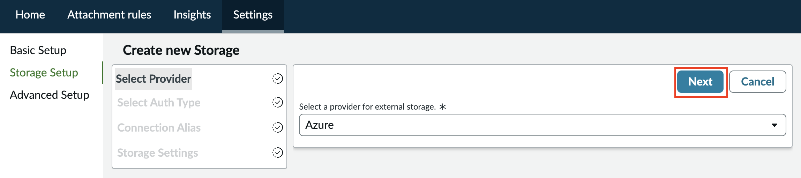Select the Settings tab

pos(253,15)
